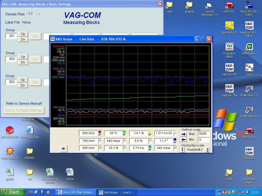Open the CSVConv VAG-COM icon
The image size is (262, 196).
click(249, 153)
